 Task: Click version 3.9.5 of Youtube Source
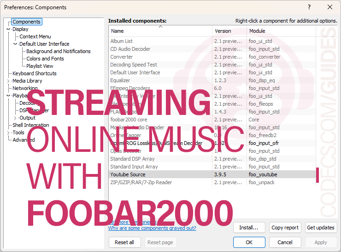coord(220,174)
